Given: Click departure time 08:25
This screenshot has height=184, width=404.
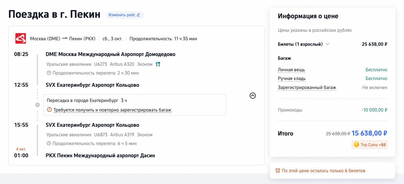Looking at the screenshot, I should (21, 54).
